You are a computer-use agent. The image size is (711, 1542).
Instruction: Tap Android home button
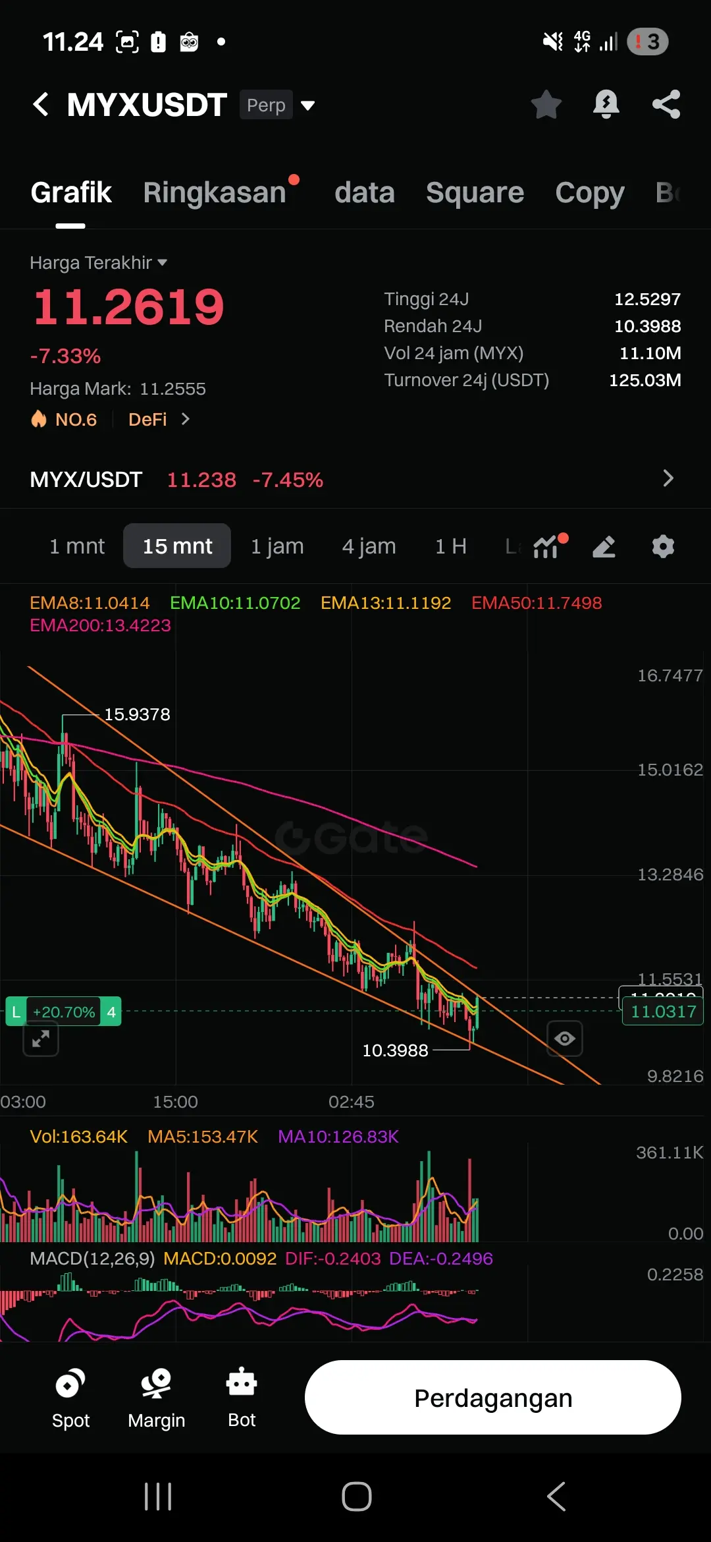356,1497
